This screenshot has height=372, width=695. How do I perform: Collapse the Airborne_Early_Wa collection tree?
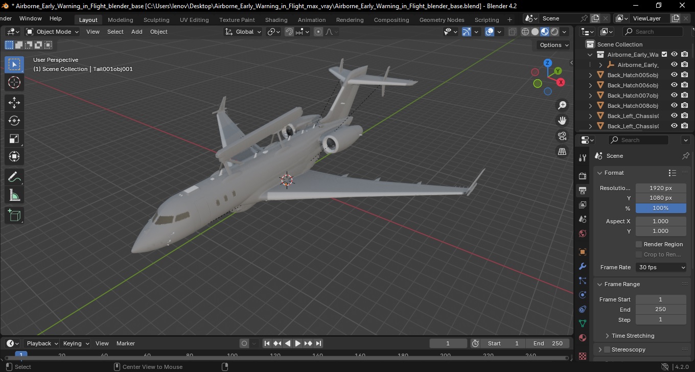point(591,55)
